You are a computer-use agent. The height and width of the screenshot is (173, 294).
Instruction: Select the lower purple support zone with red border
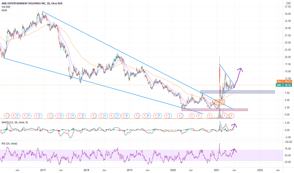215,110
